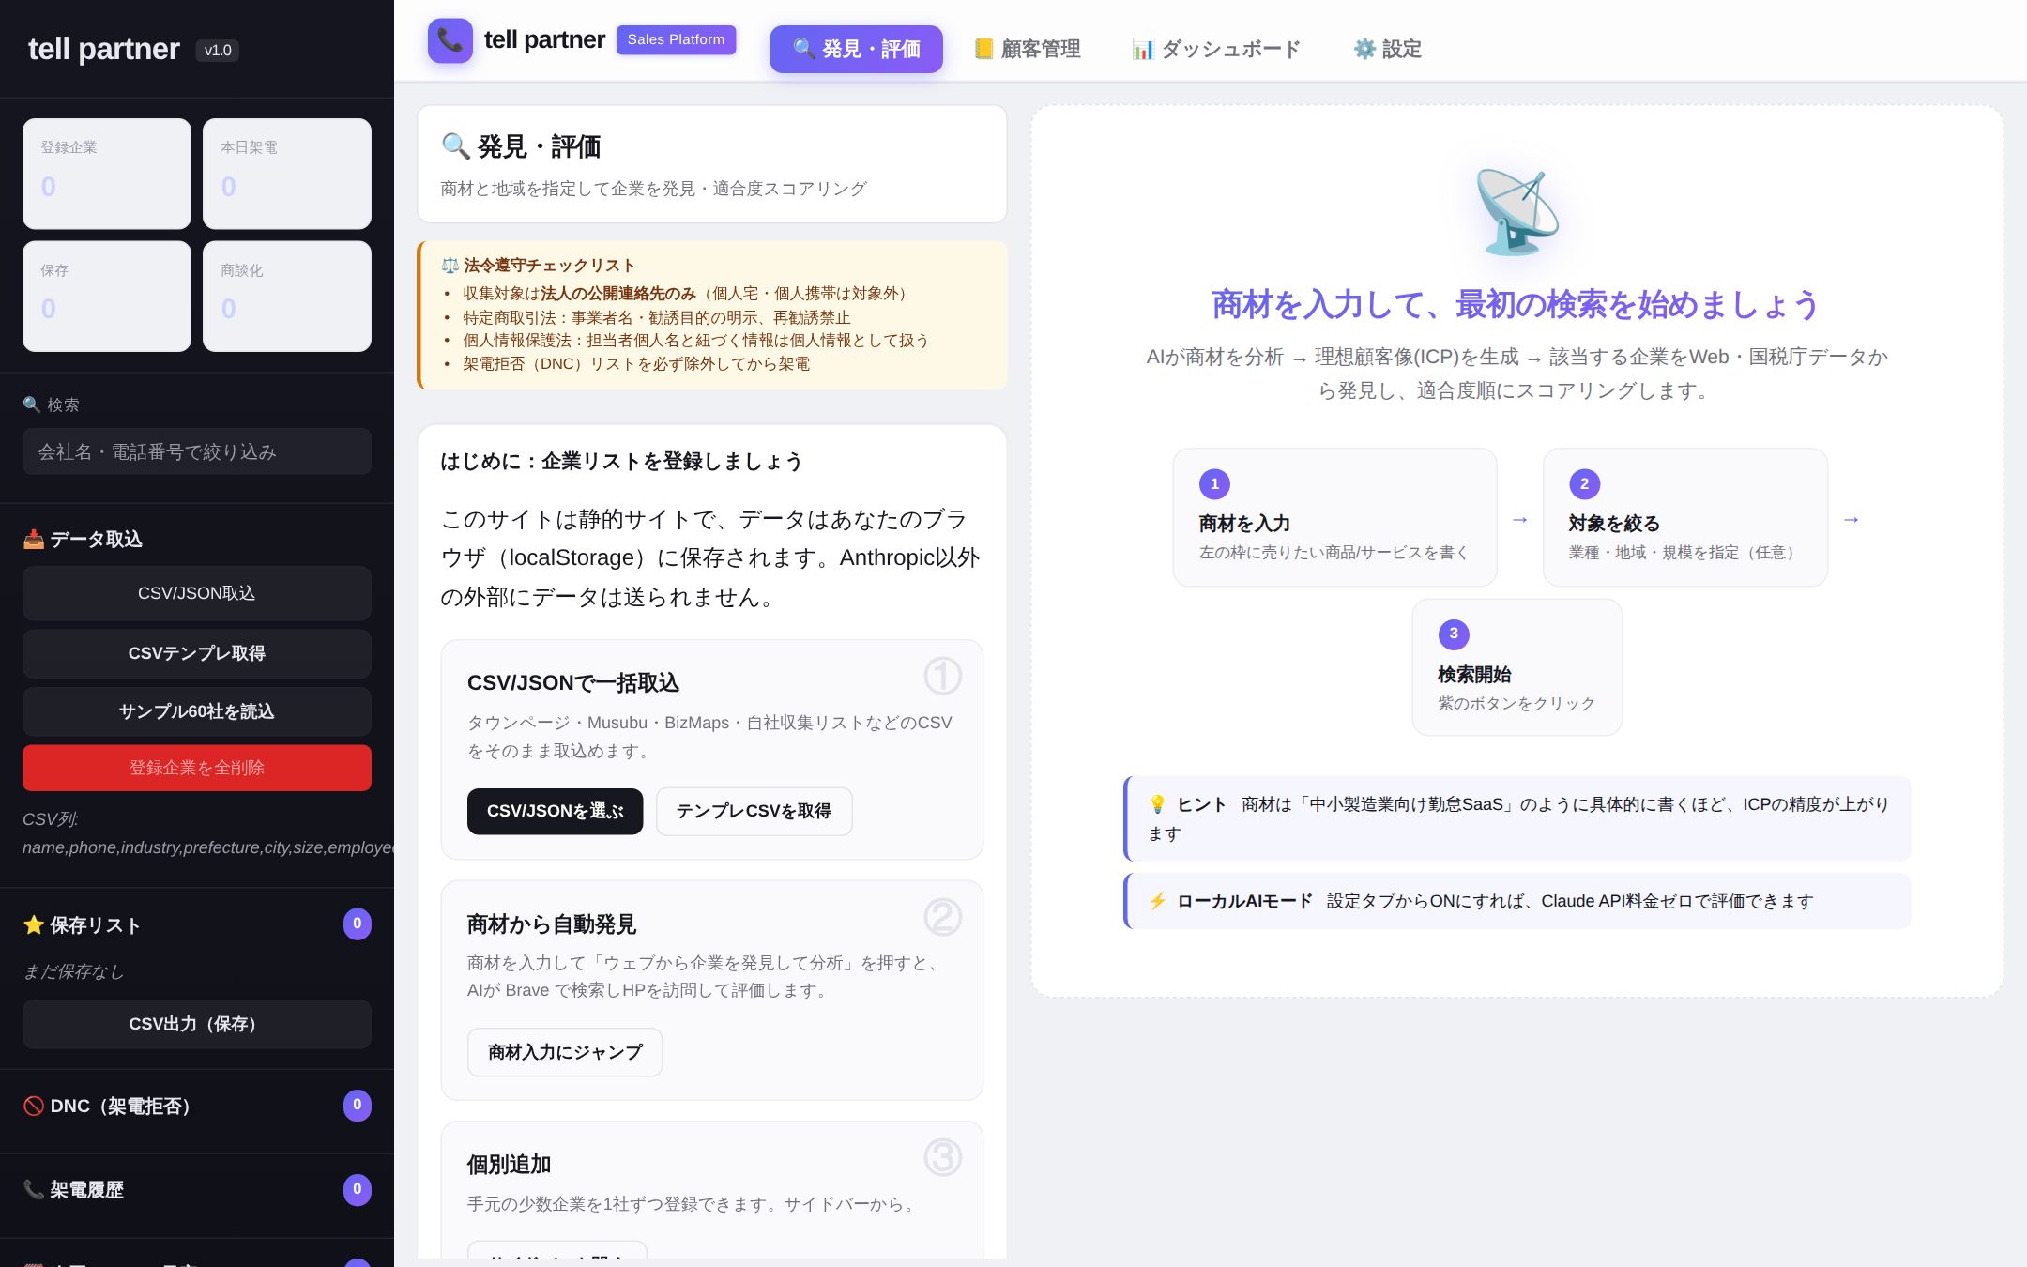Viewport: 2027px width, 1267px height.
Task: Click the 商材入力にジャンプ button
Action: [565, 1052]
